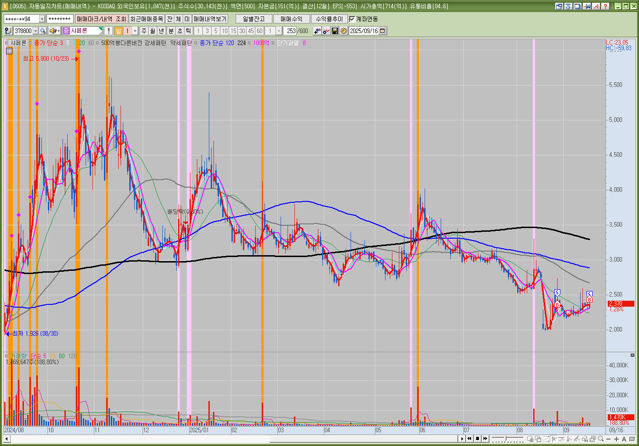Click the current price label 2,370
639x446 pixels.
click(621, 303)
